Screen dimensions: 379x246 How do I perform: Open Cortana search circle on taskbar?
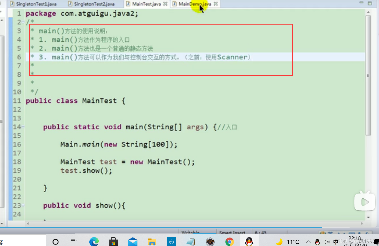coord(55,242)
